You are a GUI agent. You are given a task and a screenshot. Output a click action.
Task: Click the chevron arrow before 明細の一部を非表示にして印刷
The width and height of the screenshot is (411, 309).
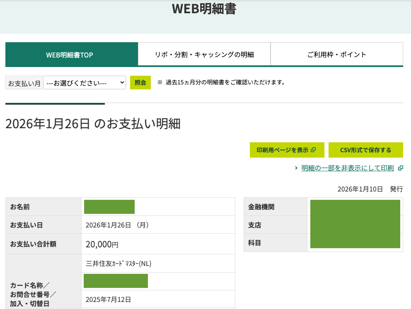click(x=296, y=168)
